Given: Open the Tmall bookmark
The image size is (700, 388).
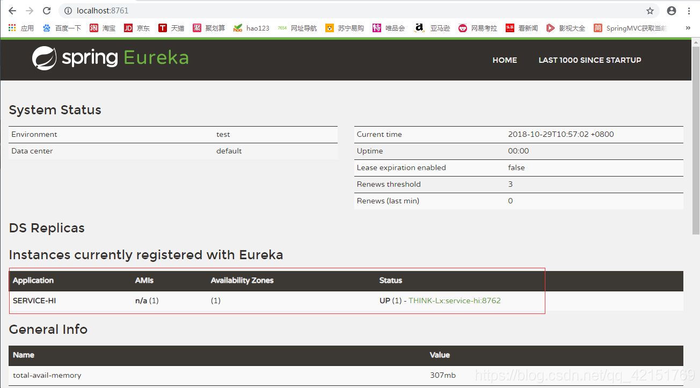Looking at the screenshot, I should [x=171, y=28].
